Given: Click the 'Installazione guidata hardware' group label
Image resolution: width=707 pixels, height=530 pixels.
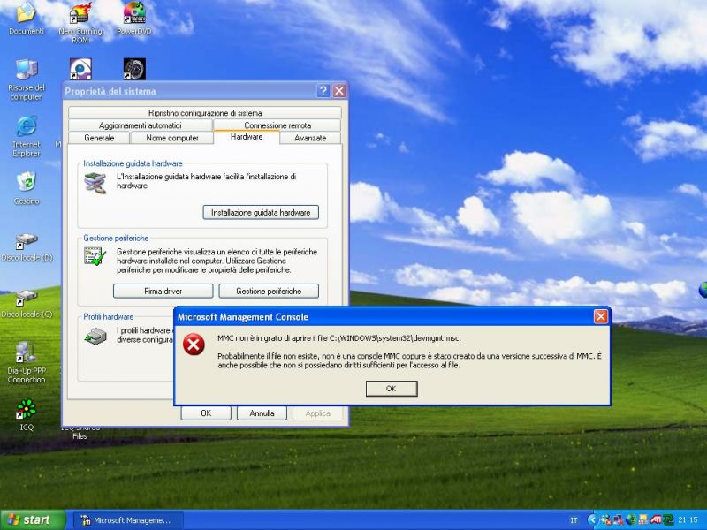Looking at the screenshot, I should pyautogui.click(x=133, y=163).
